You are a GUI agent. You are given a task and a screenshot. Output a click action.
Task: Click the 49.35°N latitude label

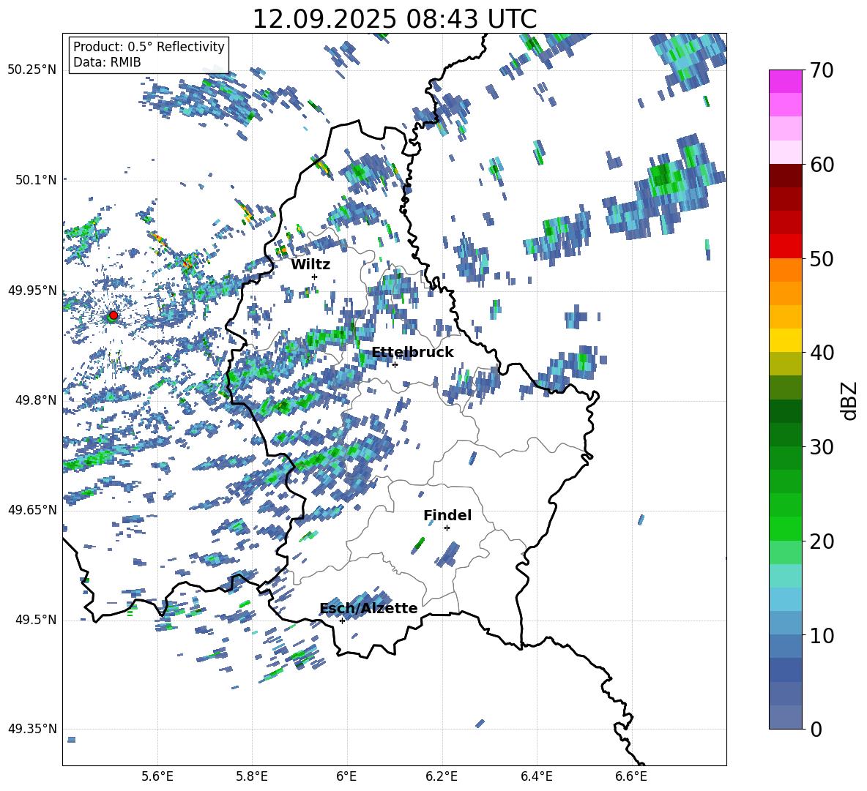[32, 729]
